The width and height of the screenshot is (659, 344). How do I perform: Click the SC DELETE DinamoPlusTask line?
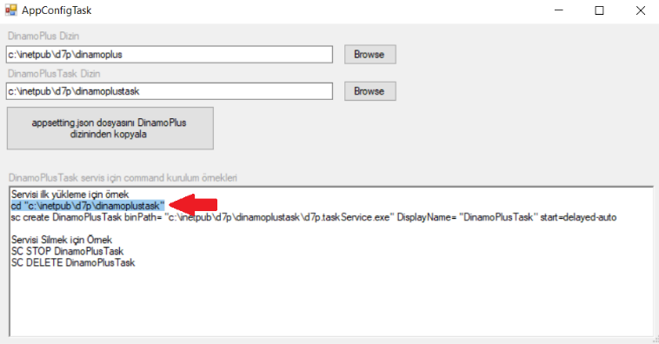tap(73, 262)
